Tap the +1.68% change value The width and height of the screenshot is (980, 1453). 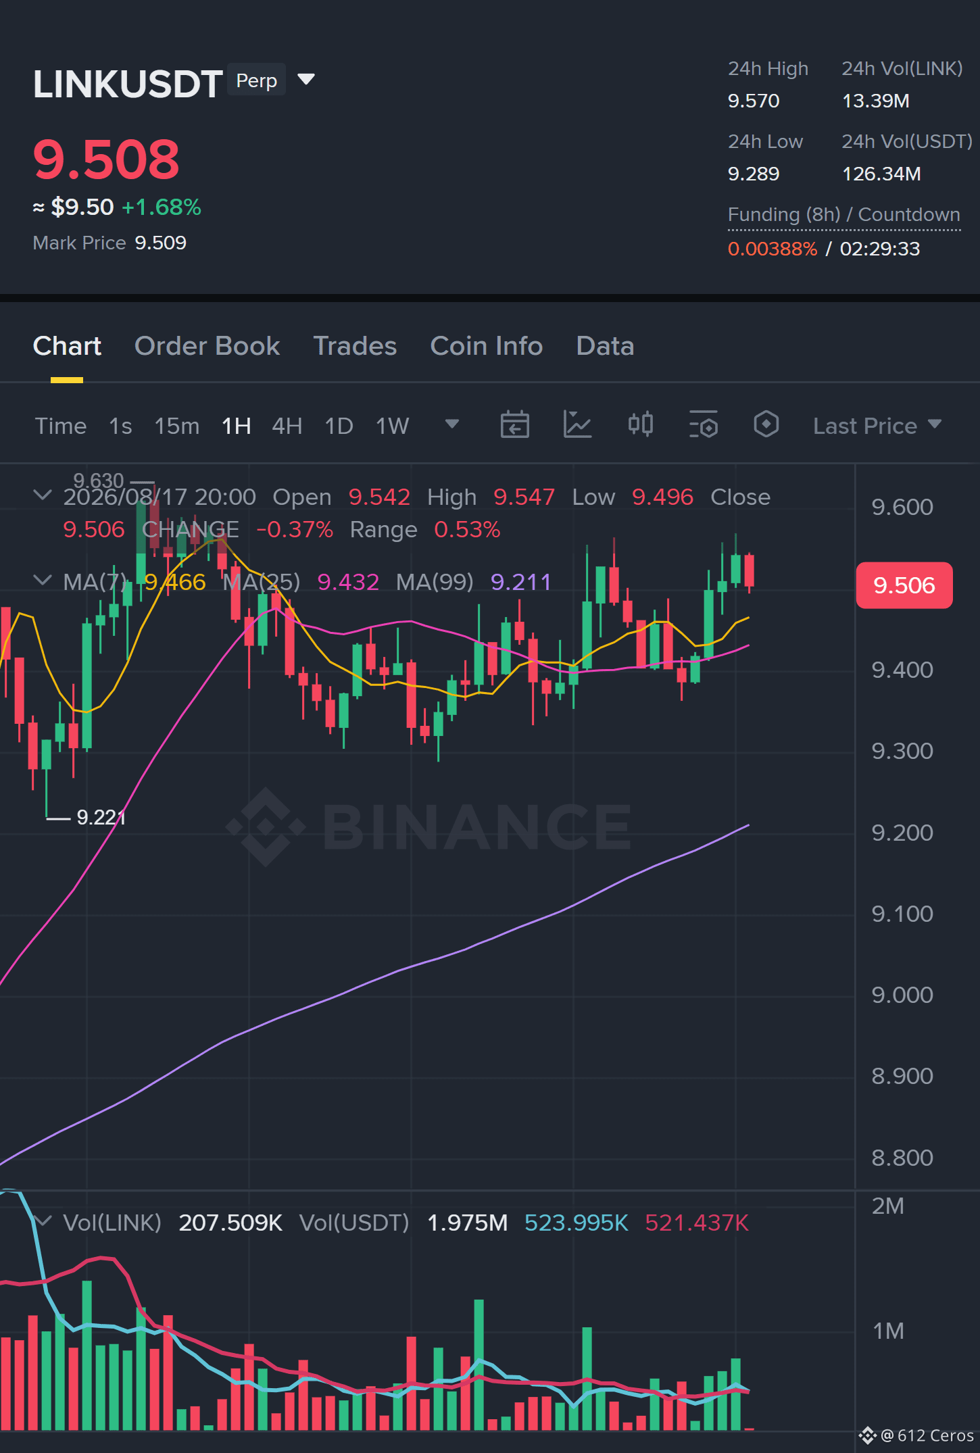[162, 207]
